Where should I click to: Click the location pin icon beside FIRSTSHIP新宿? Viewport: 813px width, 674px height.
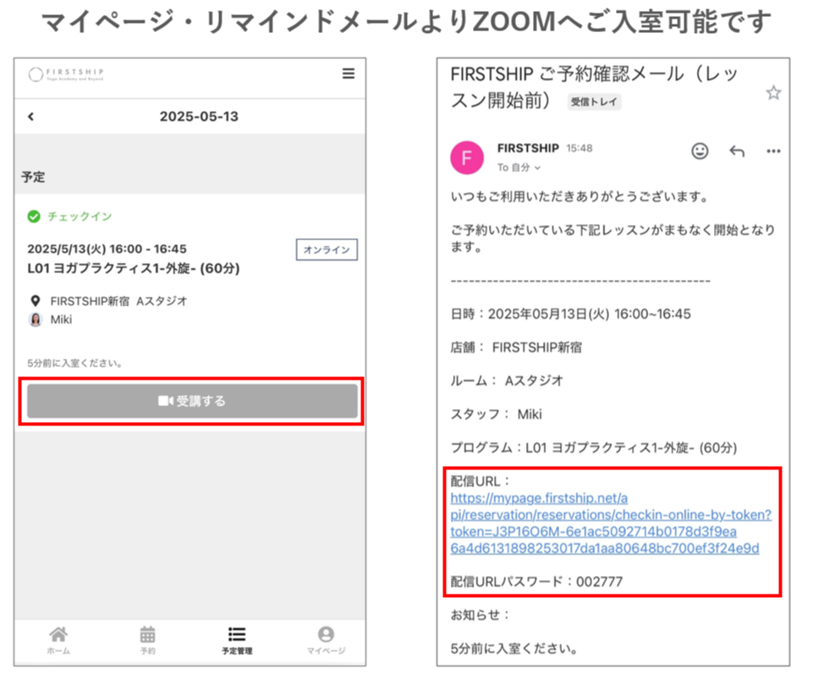[x=36, y=301]
